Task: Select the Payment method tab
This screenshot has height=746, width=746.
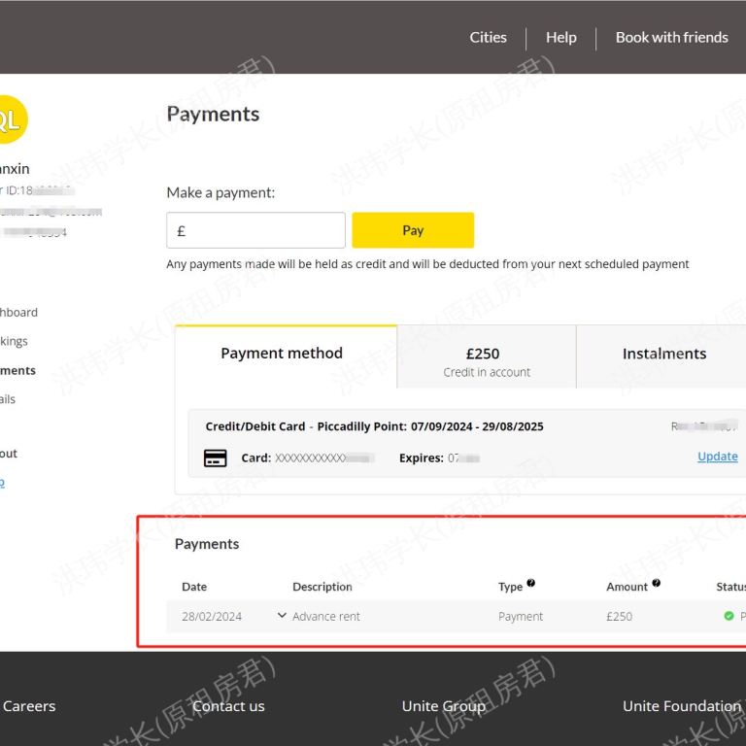Action: (x=286, y=356)
